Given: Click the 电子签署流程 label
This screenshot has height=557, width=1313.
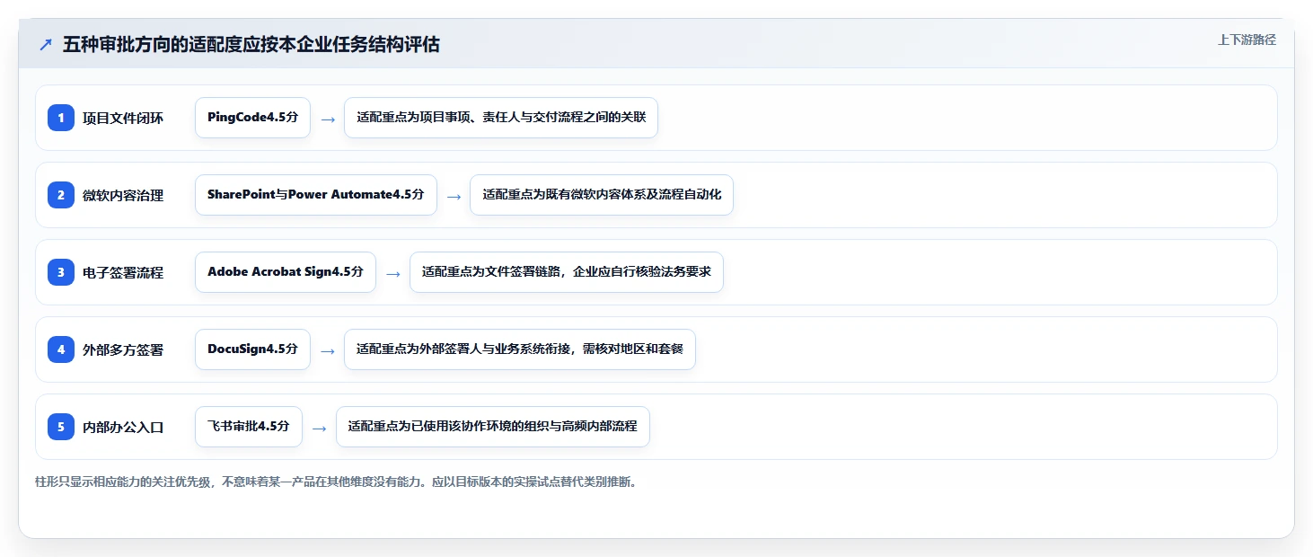Looking at the screenshot, I should (123, 272).
